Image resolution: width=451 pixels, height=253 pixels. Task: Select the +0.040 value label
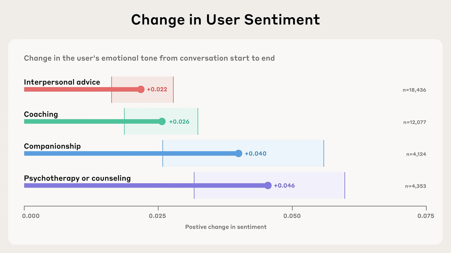coord(255,154)
